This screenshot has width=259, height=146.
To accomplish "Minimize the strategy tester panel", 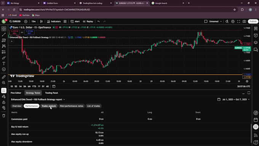I will (243, 93).
